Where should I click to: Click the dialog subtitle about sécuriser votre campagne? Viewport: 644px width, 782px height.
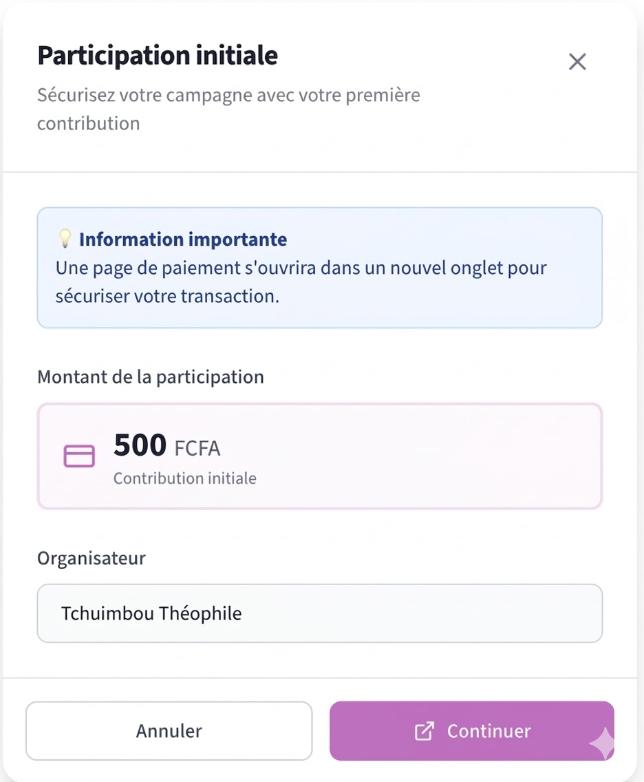(x=228, y=109)
